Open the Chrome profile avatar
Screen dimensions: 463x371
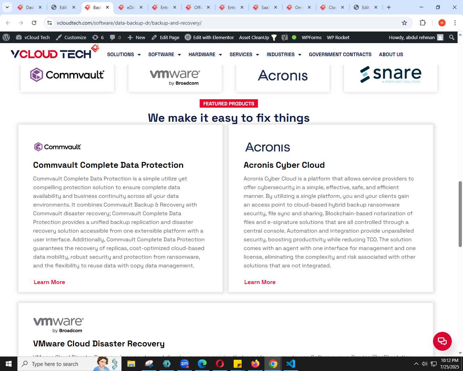point(442,23)
